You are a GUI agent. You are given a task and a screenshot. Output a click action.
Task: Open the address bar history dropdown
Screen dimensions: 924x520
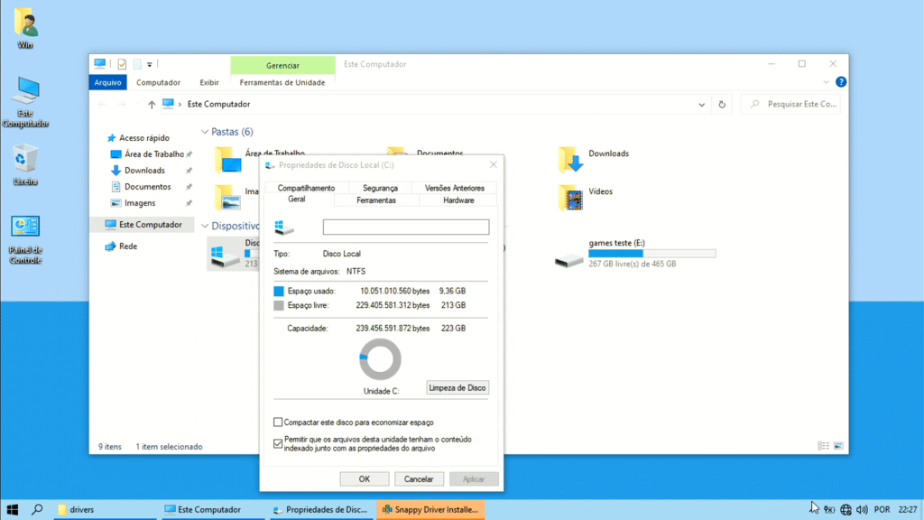(703, 105)
